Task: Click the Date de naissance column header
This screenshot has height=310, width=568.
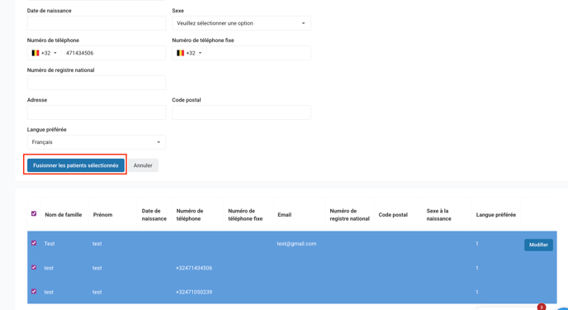Action: (154, 215)
